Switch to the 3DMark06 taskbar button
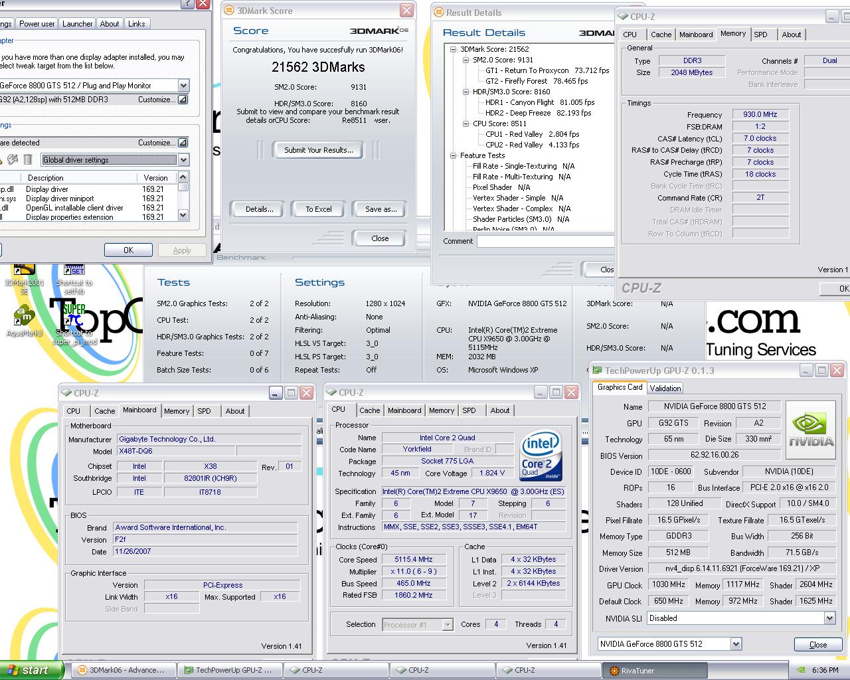This screenshot has width=850, height=680. tap(125, 670)
